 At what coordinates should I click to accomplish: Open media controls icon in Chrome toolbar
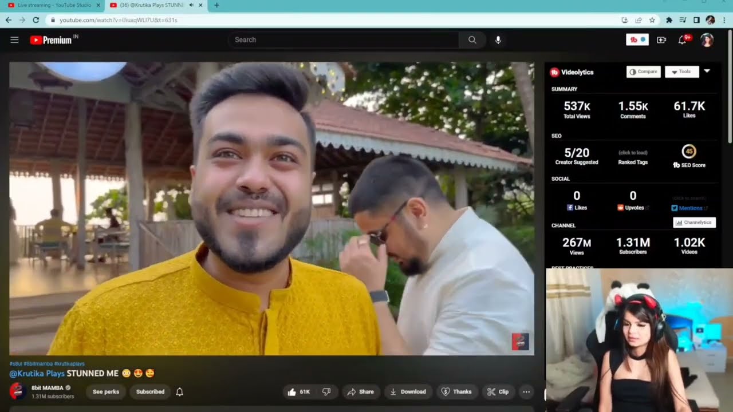683,20
